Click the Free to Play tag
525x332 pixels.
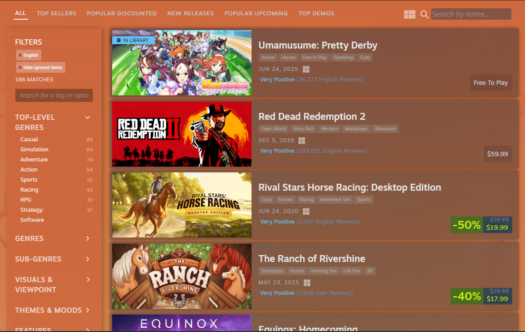[x=314, y=57]
